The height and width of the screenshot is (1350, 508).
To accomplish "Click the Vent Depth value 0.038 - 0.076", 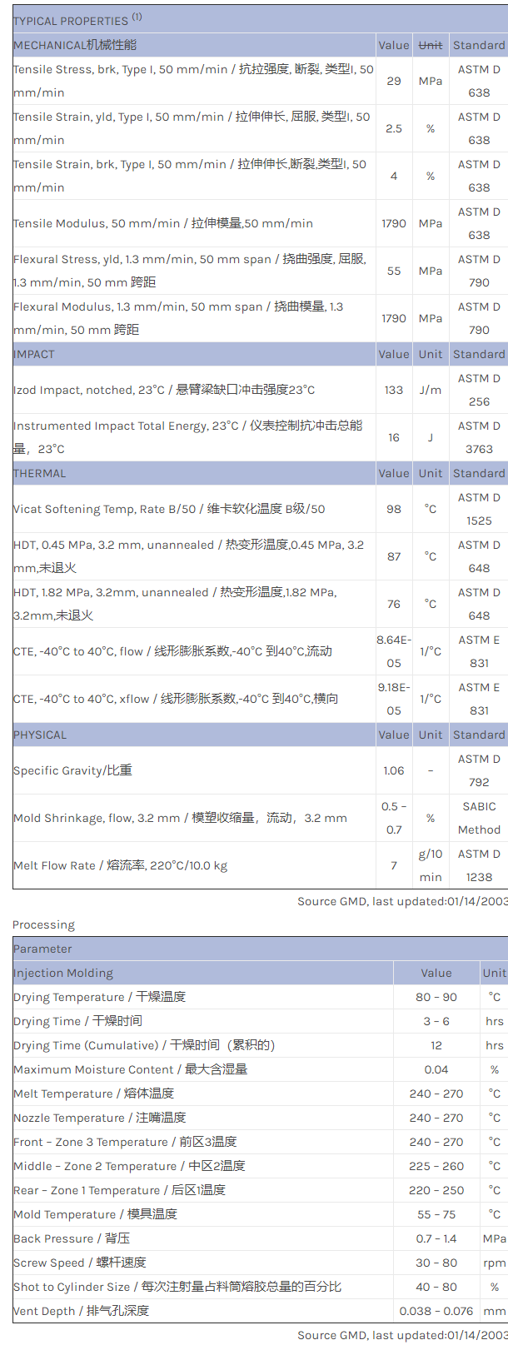I will click(436, 1311).
